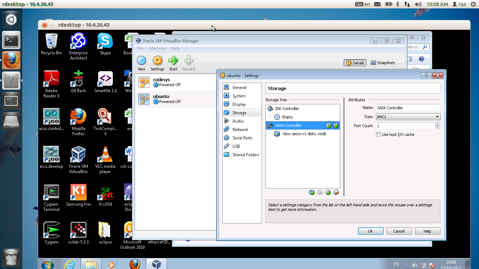Add hard disk to SATA Controller
Viewport: 479px width, 269px height.
(336, 125)
